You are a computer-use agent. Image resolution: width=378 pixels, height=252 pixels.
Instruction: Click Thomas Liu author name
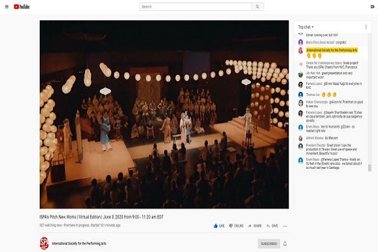[312, 94]
